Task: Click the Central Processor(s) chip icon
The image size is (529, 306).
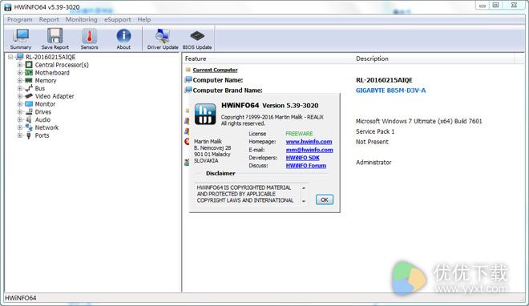Action: (29, 65)
